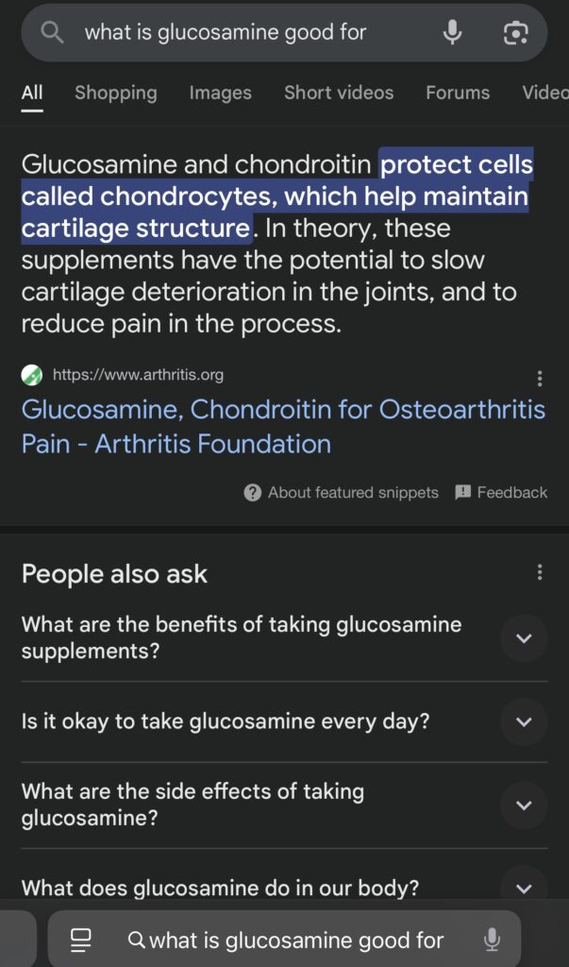
Task: Expand "What are the side effects" question
Action: pyautogui.click(x=524, y=806)
